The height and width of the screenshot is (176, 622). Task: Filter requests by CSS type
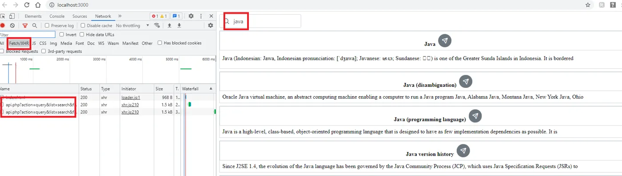click(x=43, y=43)
